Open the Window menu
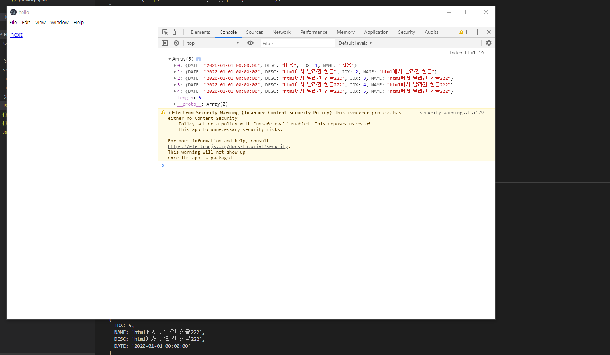The height and width of the screenshot is (355, 610). pyautogui.click(x=59, y=23)
